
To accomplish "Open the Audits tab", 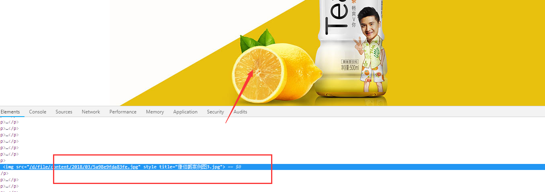I will pos(240,112).
